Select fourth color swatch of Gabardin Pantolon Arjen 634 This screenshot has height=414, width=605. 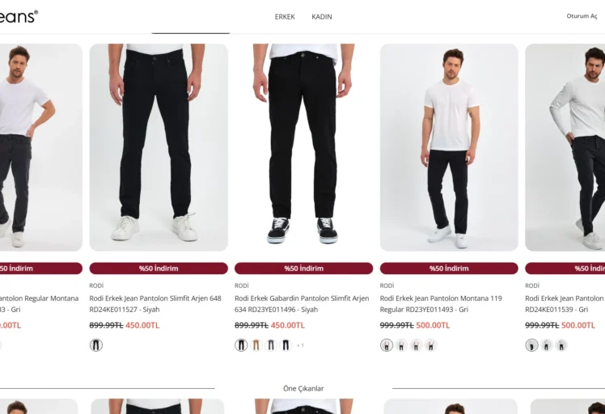pyautogui.click(x=286, y=345)
